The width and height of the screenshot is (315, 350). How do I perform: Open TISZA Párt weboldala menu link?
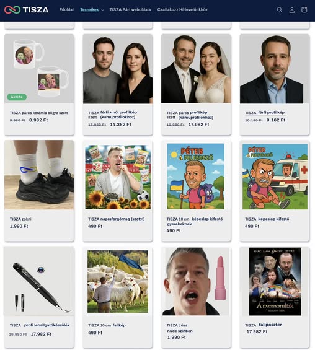[x=130, y=9]
